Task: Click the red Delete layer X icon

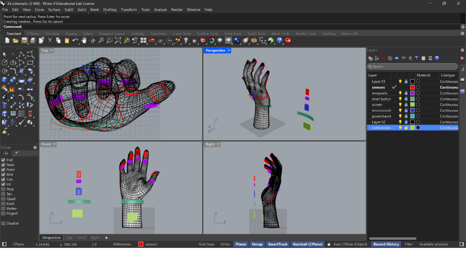Action: pyautogui.click(x=383, y=58)
